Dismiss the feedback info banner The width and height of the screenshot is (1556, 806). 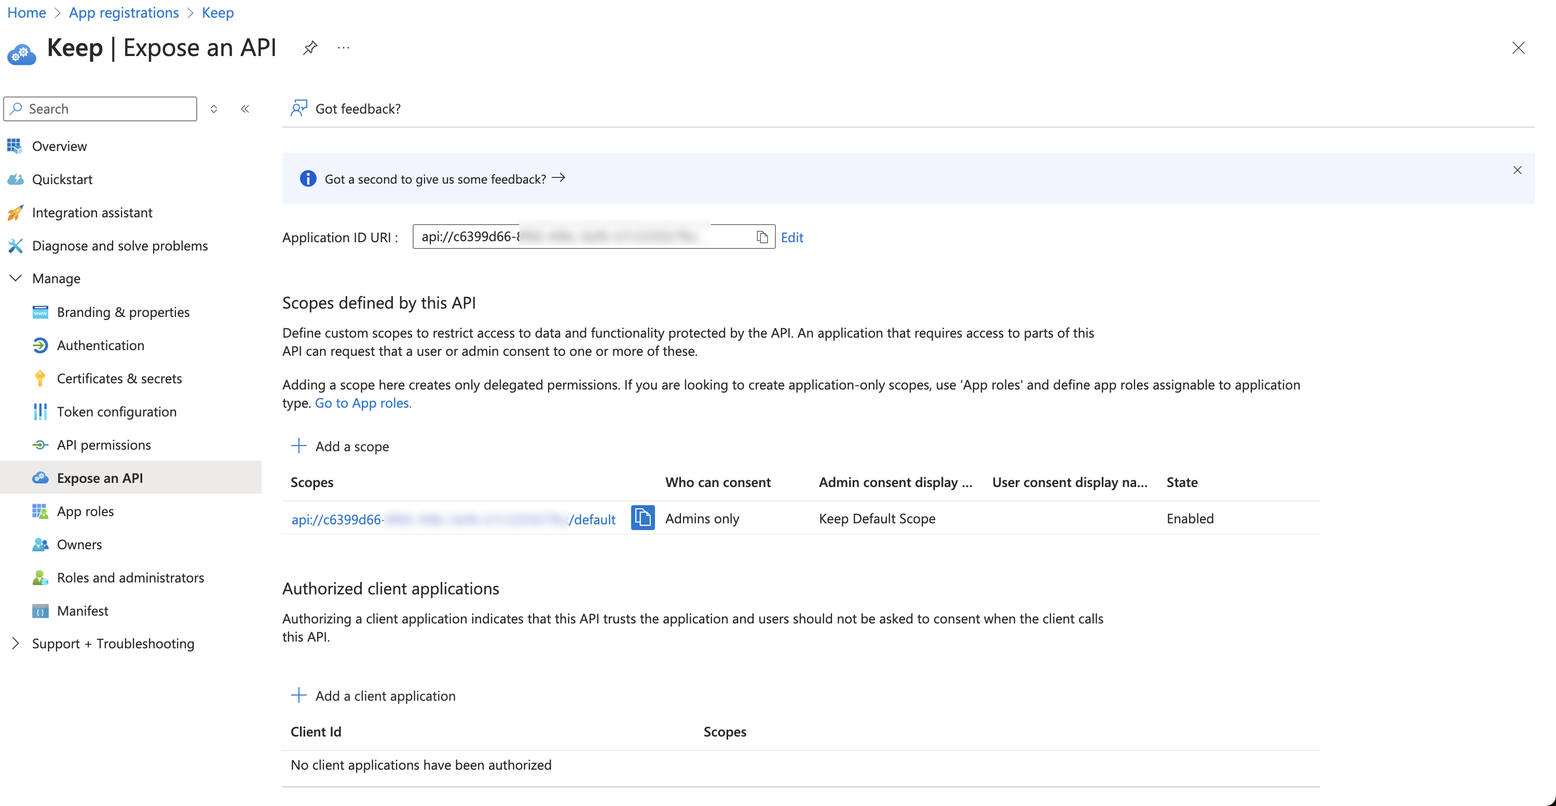coord(1518,170)
